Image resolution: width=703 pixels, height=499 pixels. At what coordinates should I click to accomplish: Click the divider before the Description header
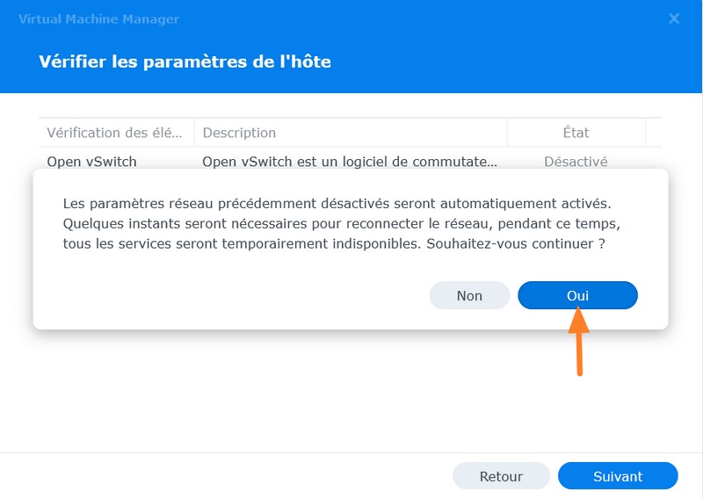coord(194,133)
